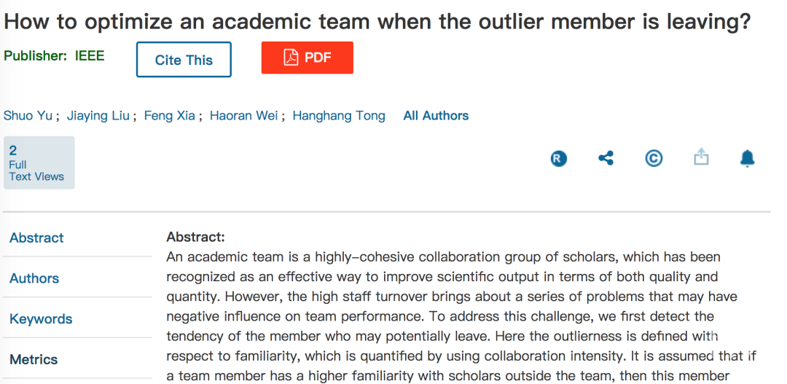The width and height of the screenshot is (787, 384).
Task: Open author Jiaying Liu's profile
Action: (98, 116)
